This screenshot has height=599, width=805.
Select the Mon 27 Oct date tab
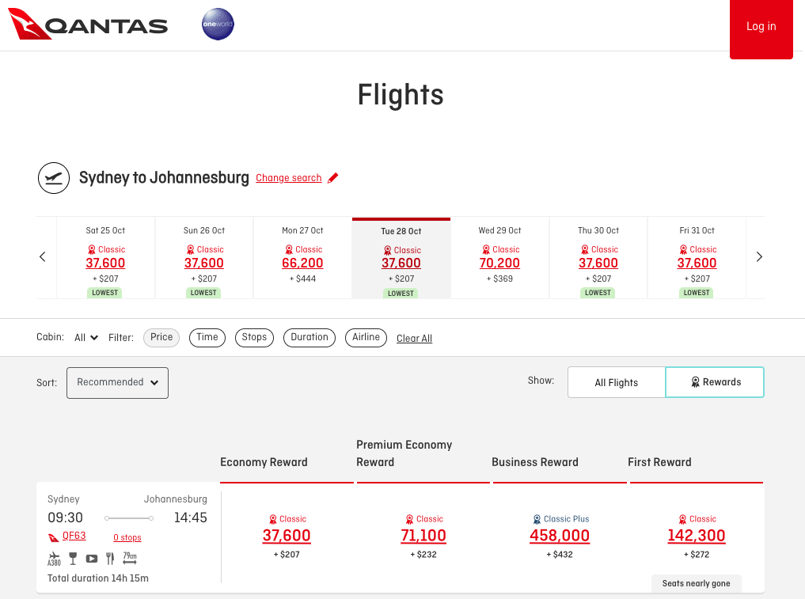tap(302, 258)
